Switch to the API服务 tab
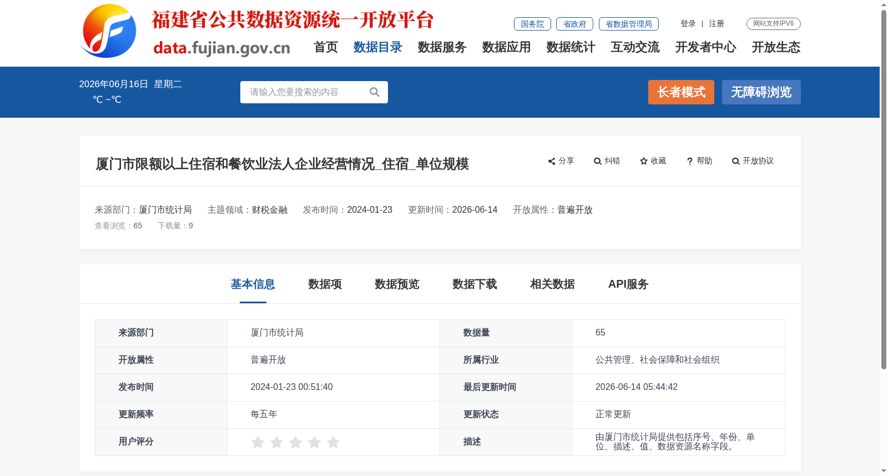This screenshot has width=888, height=476. (x=628, y=284)
